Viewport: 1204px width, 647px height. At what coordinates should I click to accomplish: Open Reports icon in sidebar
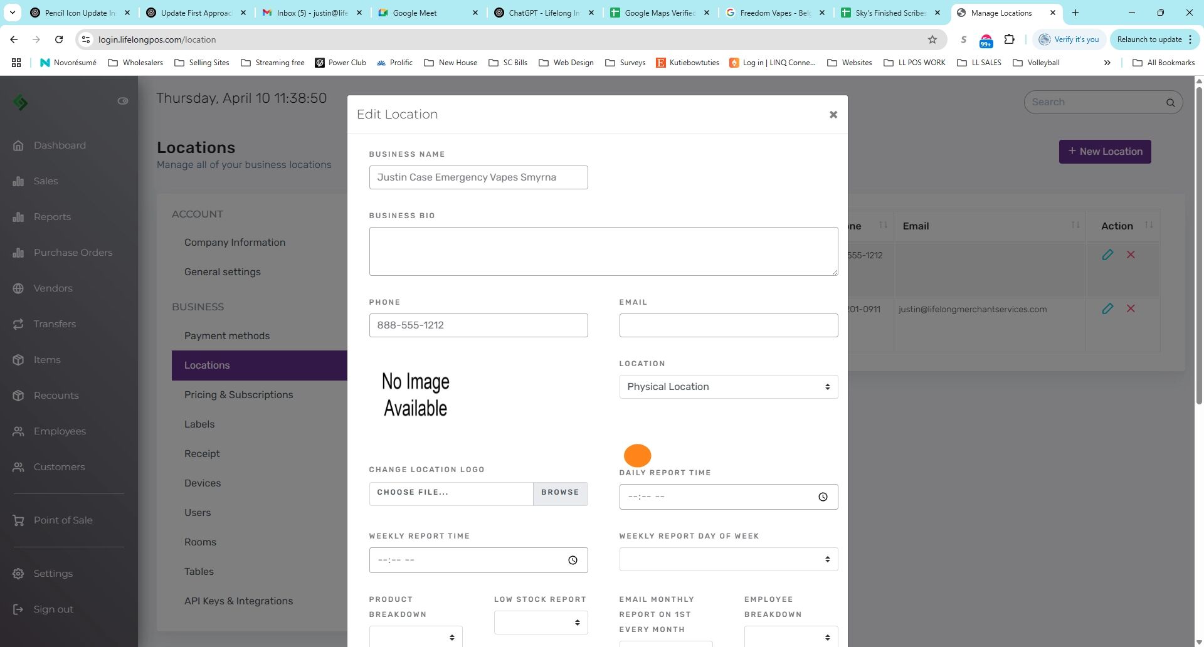pos(18,217)
